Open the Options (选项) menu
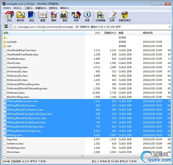Image resolution: width=173 pixels, height=165 pixels. pos(53,8)
